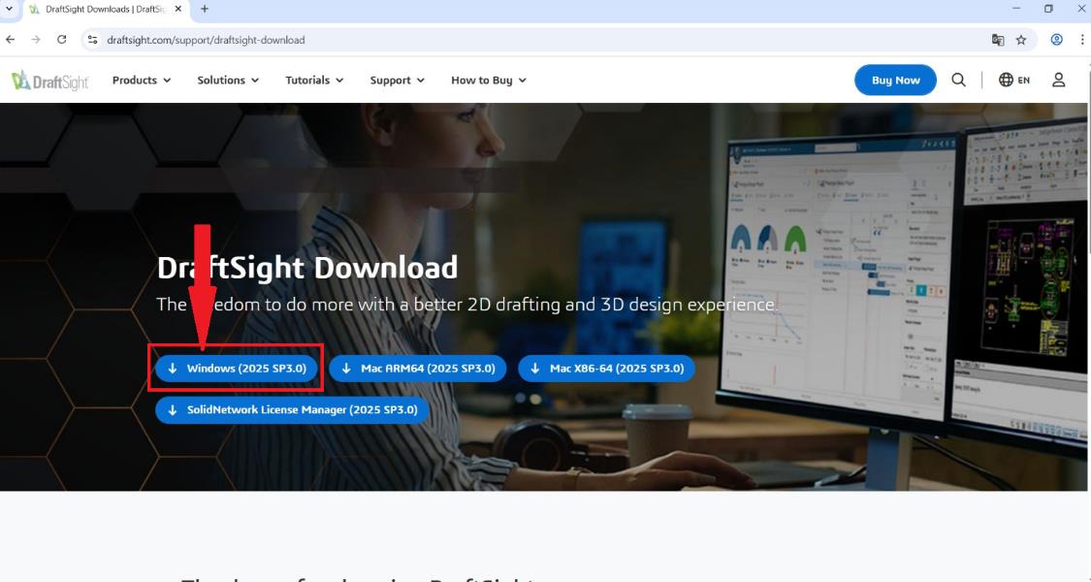The image size is (1091, 582).
Task: Open the site search magnifier icon
Action: click(958, 81)
